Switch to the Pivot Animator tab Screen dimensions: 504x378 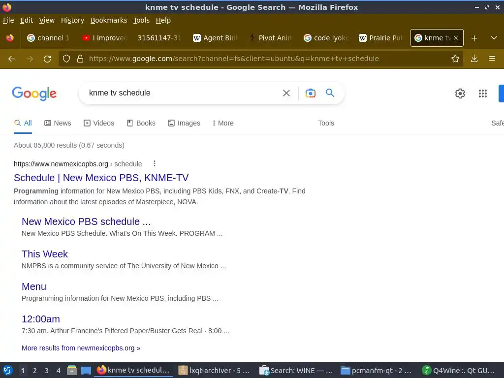tap(270, 38)
